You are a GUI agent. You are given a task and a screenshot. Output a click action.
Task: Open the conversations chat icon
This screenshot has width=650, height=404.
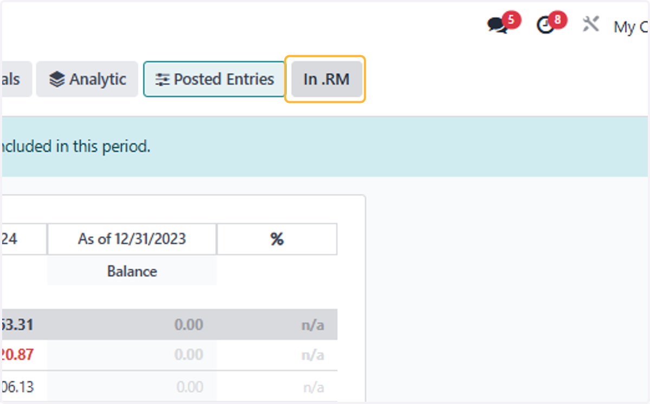pyautogui.click(x=497, y=25)
